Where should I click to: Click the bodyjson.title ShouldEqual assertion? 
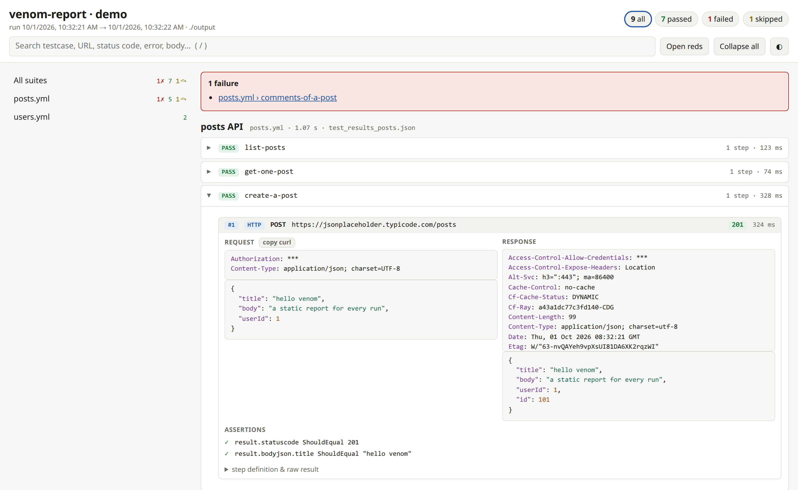[323, 454]
